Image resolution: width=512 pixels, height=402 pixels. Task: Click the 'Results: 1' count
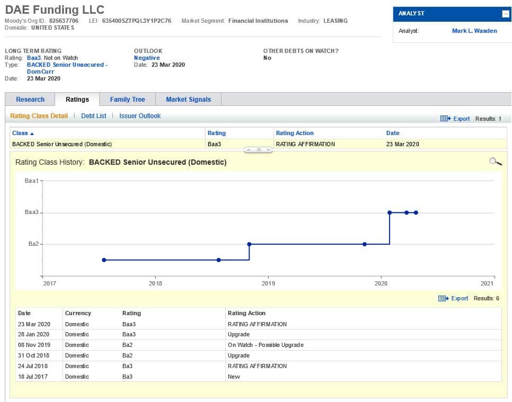pos(488,119)
